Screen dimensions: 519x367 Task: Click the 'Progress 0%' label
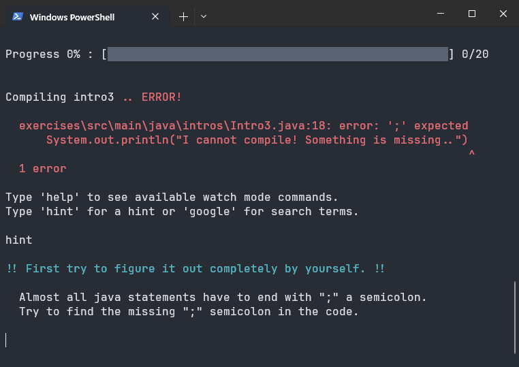[43, 54]
